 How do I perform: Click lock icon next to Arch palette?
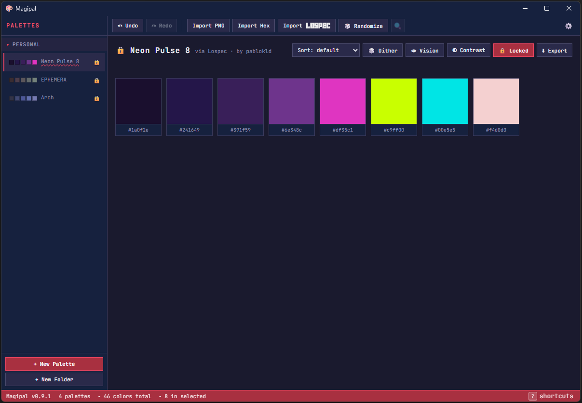[x=96, y=98]
